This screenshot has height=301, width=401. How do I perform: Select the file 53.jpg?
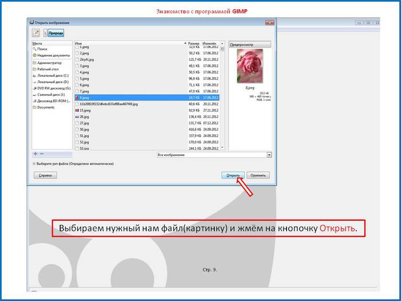coord(147,148)
